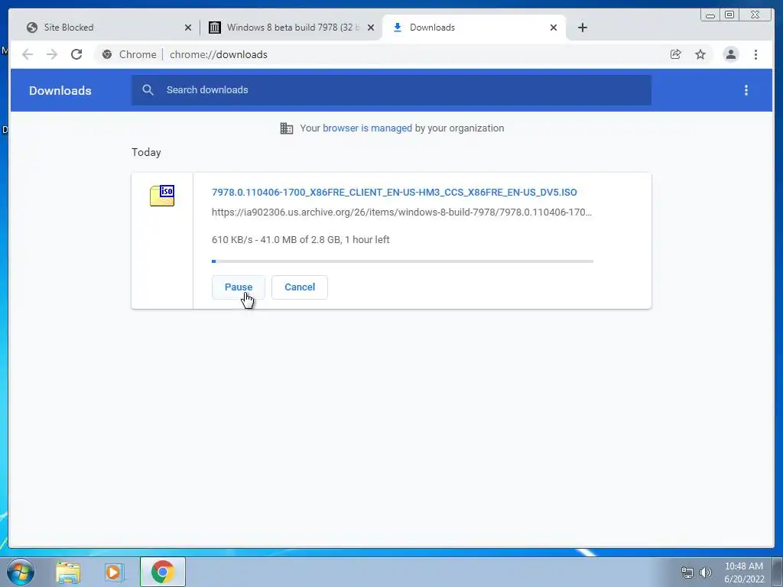Focus the Search downloads field
This screenshot has width=783, height=587.
[x=391, y=90]
